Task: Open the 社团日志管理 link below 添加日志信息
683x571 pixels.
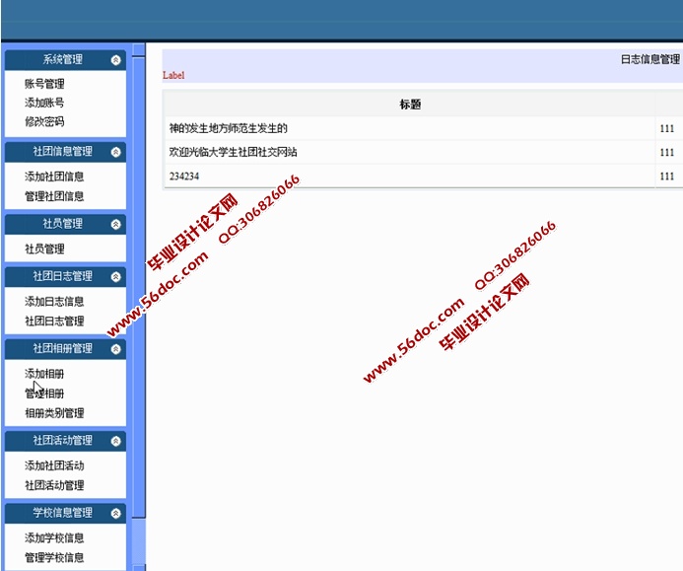Action: pyautogui.click(x=54, y=321)
